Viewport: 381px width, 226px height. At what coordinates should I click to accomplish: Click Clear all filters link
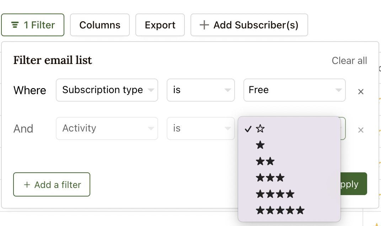(x=349, y=60)
